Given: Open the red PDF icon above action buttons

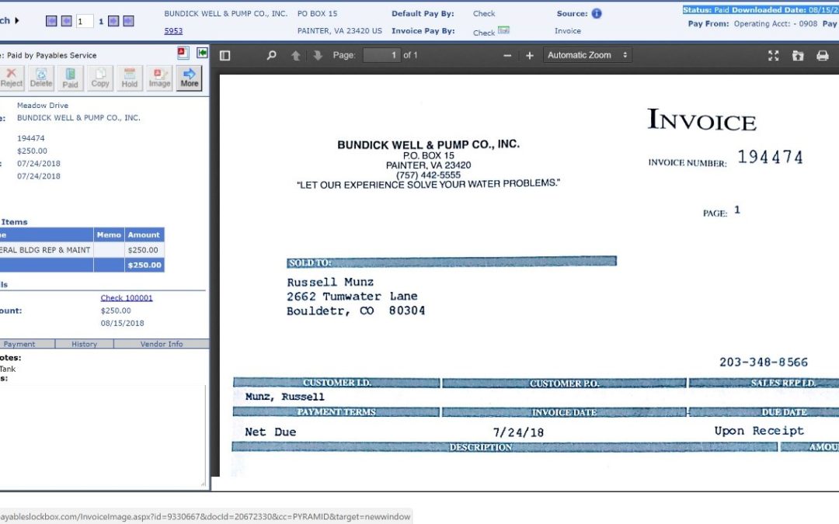Looking at the screenshot, I should click(x=183, y=53).
